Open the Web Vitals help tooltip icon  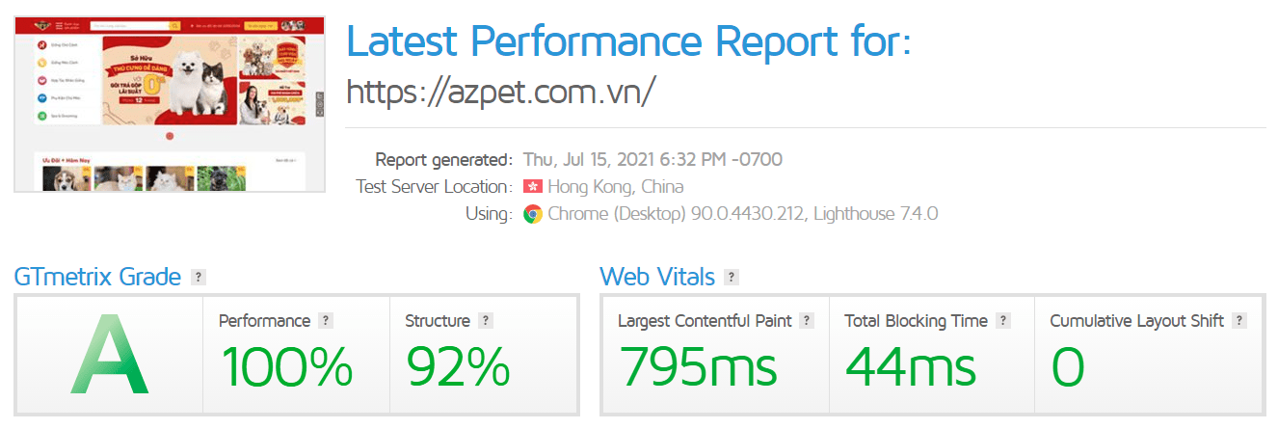732,278
